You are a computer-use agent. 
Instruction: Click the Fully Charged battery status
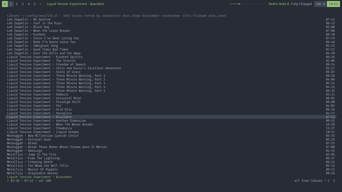coord(301,4)
